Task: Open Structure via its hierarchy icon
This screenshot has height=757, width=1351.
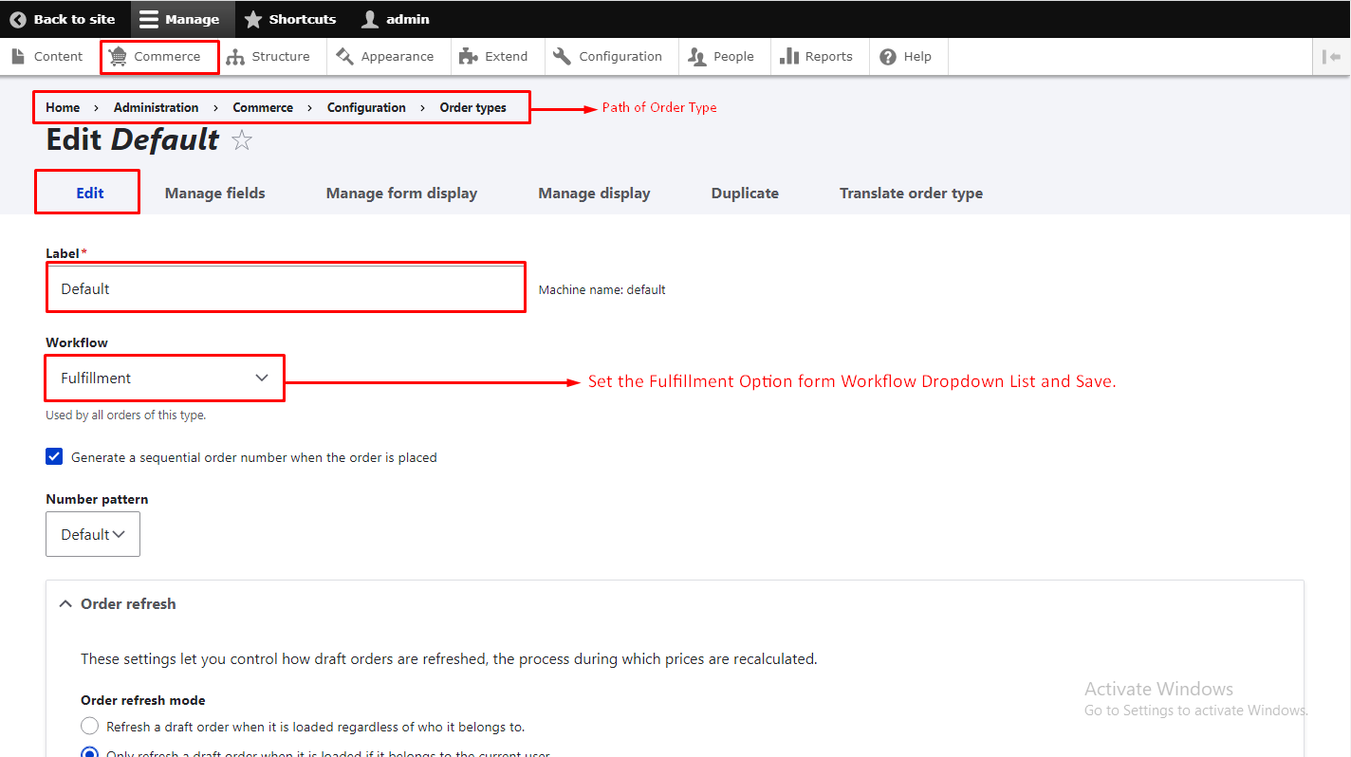Action: (x=235, y=57)
